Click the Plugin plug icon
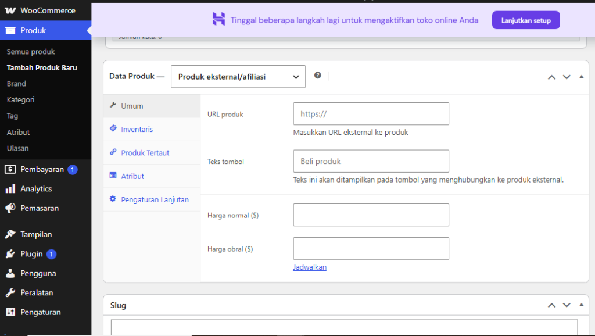This screenshot has width=595, height=336. pyautogui.click(x=10, y=253)
